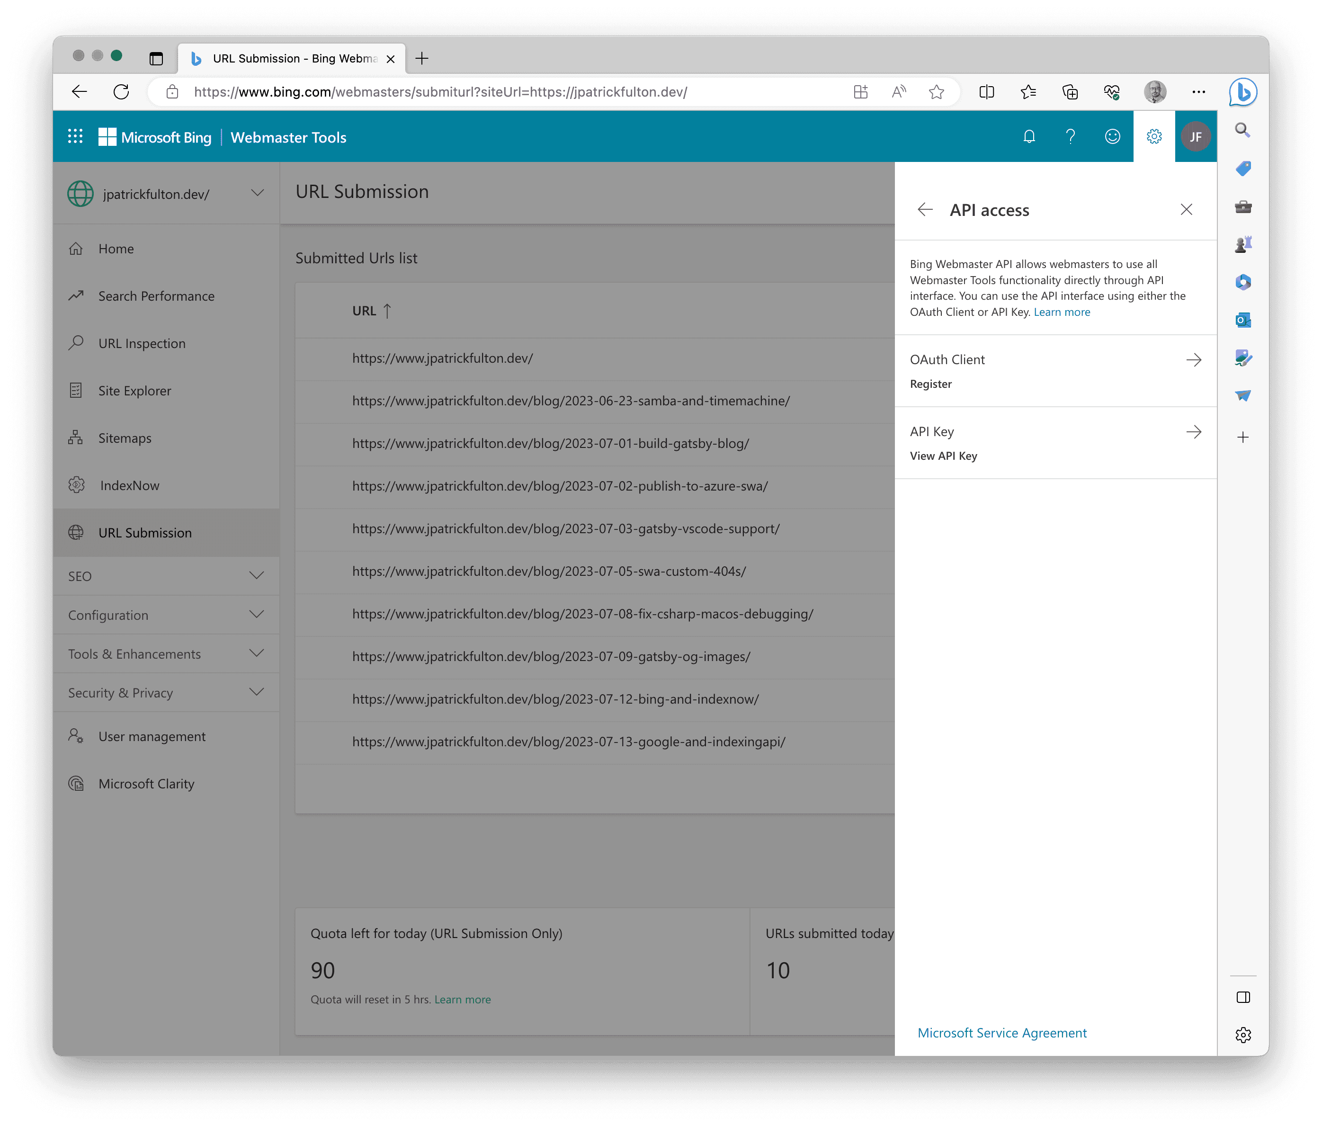This screenshot has width=1322, height=1126.
Task: Open the Edge settings and more menu
Action: [x=1199, y=92]
